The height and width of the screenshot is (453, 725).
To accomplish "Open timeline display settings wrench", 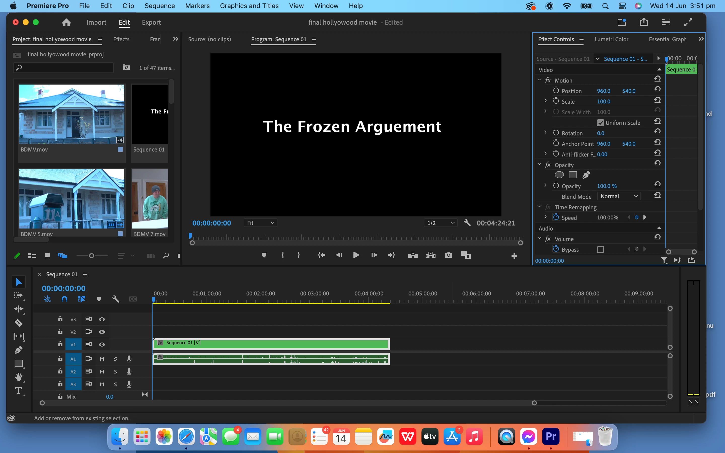I will [116, 299].
